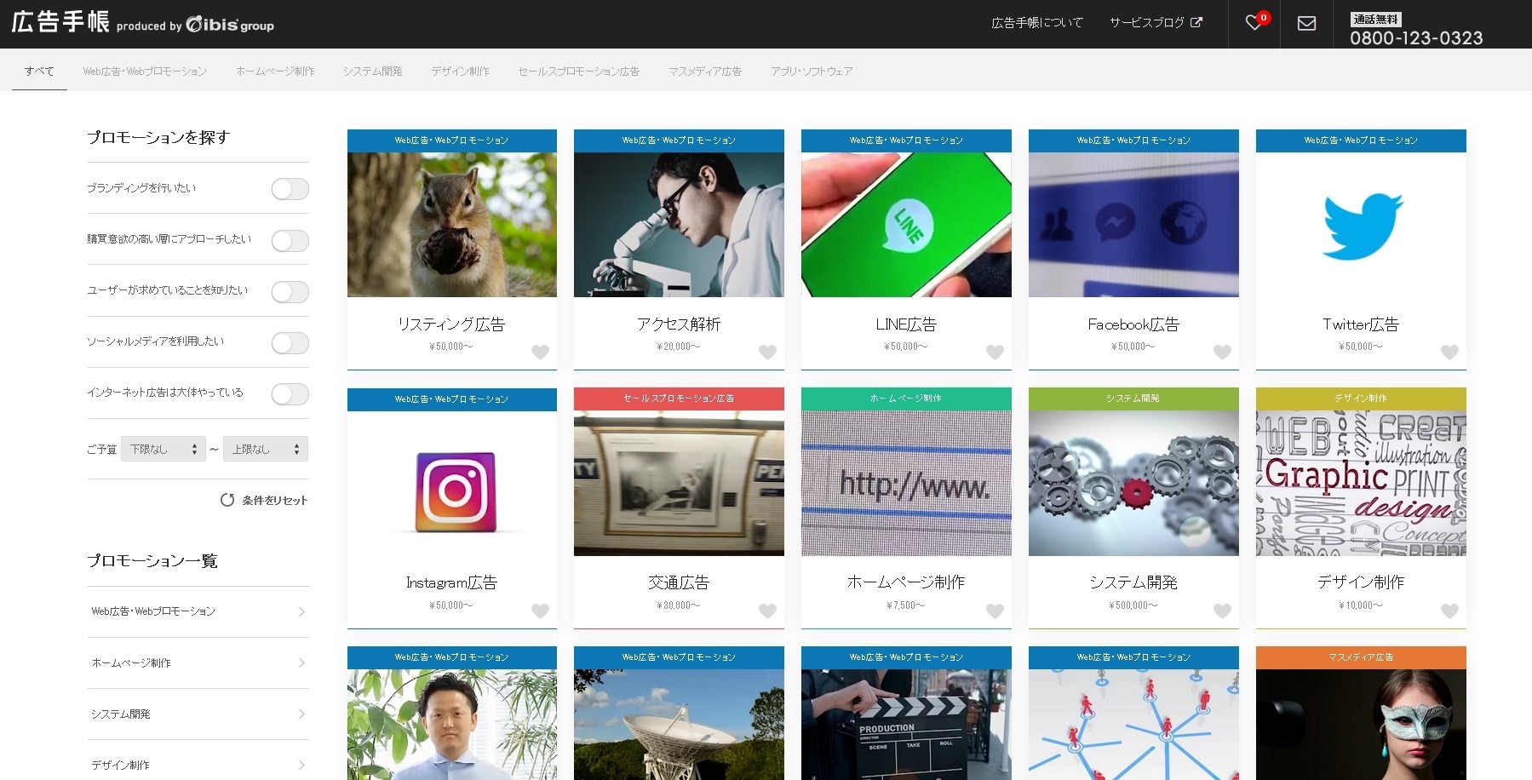
Task: Favorite the LINE広告 card heart
Action: pyautogui.click(x=995, y=352)
